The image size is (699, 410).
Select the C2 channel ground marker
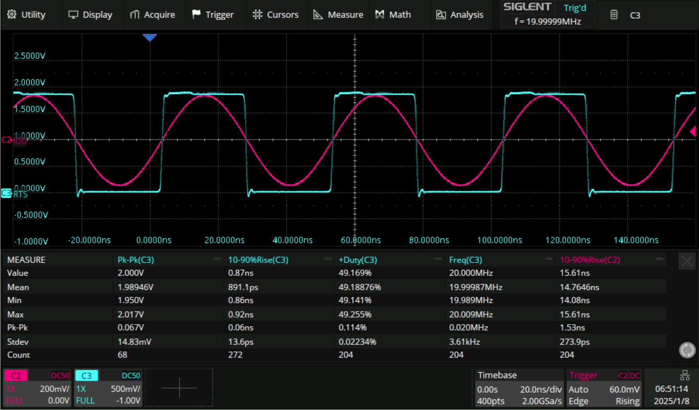[7, 140]
